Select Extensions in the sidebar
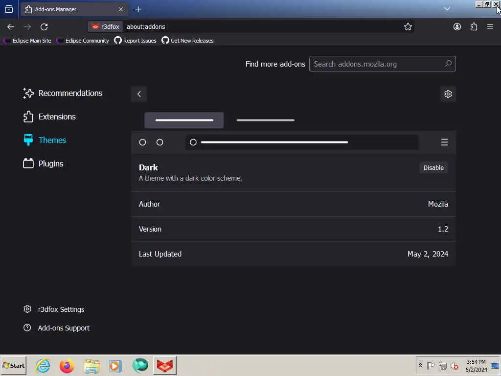Screen dimensions: 501x376 [x=49, y=117]
